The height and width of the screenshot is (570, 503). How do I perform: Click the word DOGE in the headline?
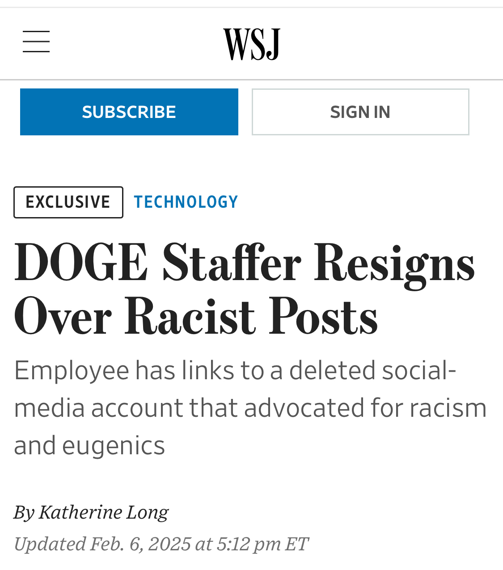tap(81, 264)
